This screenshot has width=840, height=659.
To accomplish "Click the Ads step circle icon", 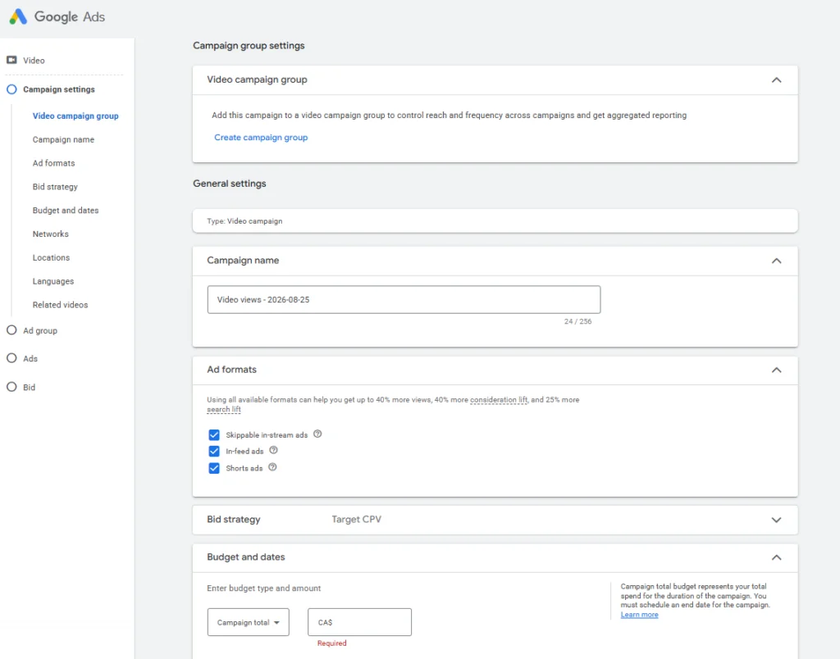I will [11, 358].
